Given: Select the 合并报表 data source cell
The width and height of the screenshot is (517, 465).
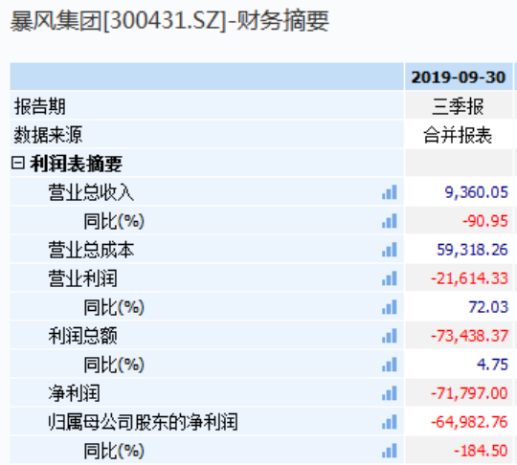Looking at the screenshot, I should pos(459,135).
